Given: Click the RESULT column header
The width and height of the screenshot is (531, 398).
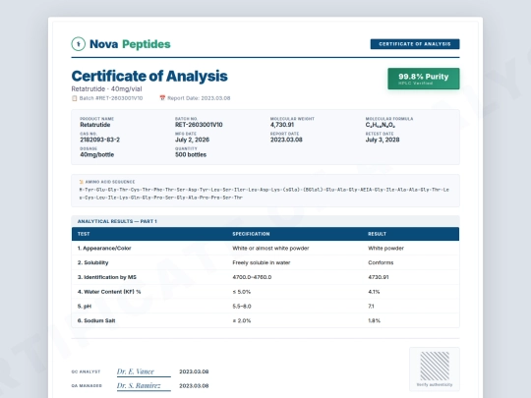Looking at the screenshot, I should pyautogui.click(x=377, y=234).
